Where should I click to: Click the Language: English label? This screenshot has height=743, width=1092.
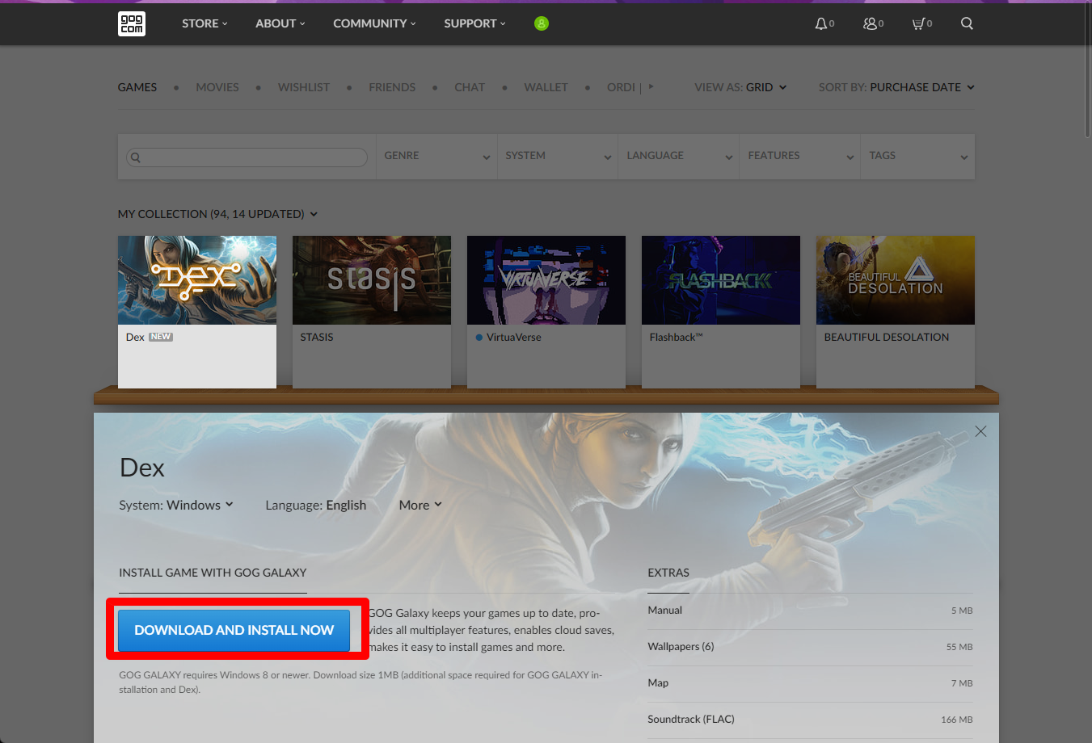(316, 505)
